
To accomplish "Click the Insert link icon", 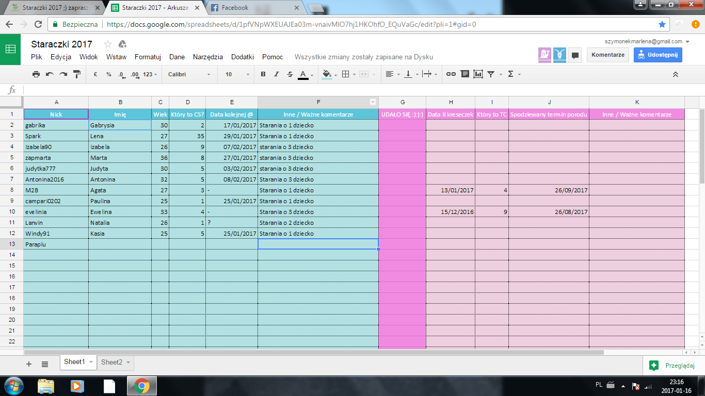I will [451, 74].
